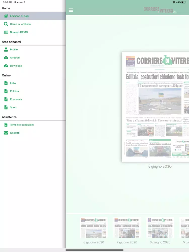Click the home indicator bar at bottom
The width and height of the screenshot is (189, 252).
[94, 250]
